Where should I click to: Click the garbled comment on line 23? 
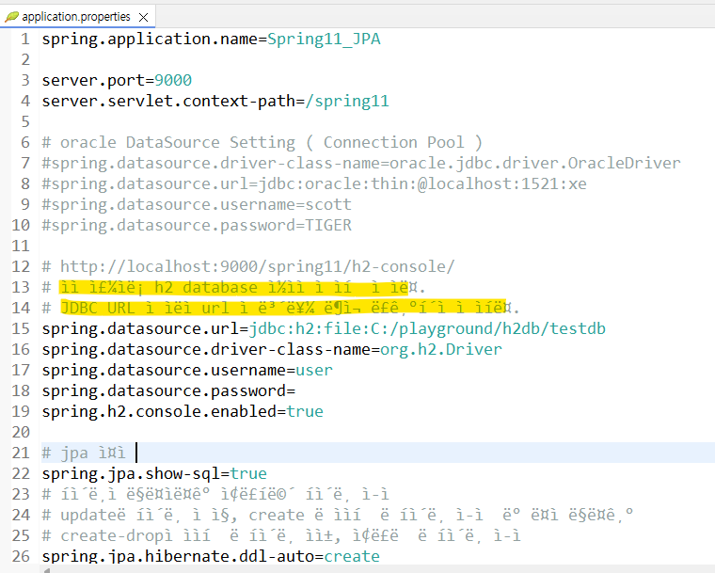215,495
